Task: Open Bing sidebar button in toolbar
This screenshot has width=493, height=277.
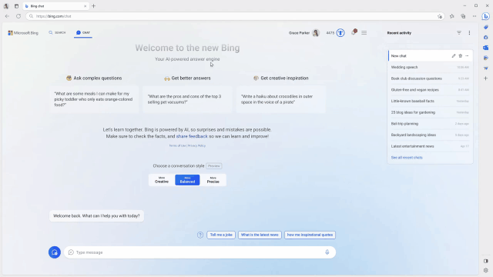Action: (486, 16)
